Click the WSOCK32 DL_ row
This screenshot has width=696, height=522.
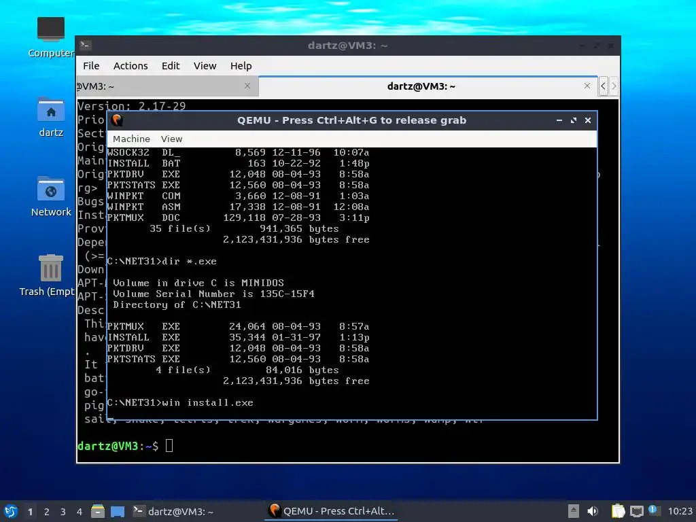238,152
